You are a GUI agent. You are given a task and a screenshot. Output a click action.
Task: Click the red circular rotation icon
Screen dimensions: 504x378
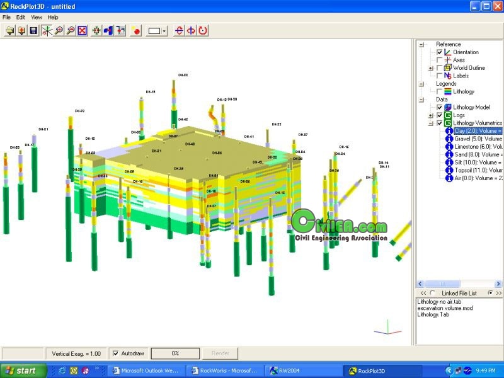203,31
